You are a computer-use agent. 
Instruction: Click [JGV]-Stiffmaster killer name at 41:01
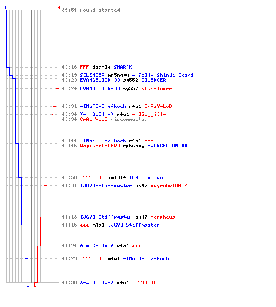106,185
